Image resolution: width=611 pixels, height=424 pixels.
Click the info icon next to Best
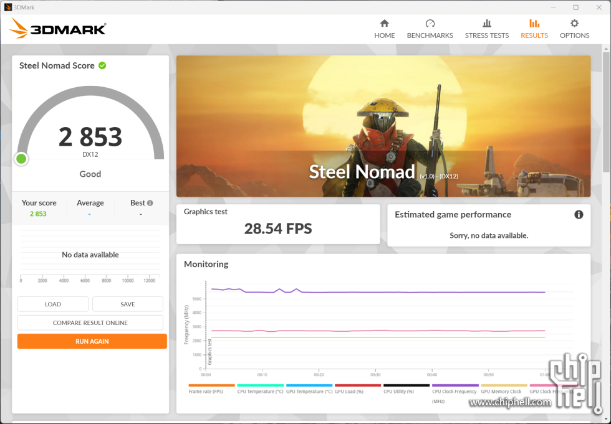pos(150,203)
